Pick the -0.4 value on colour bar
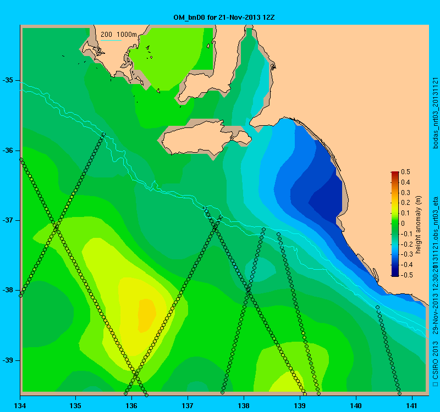440x412 pixels. (406, 265)
